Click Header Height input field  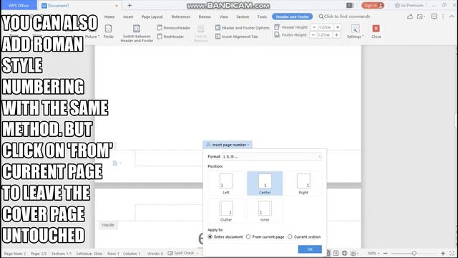(326, 27)
